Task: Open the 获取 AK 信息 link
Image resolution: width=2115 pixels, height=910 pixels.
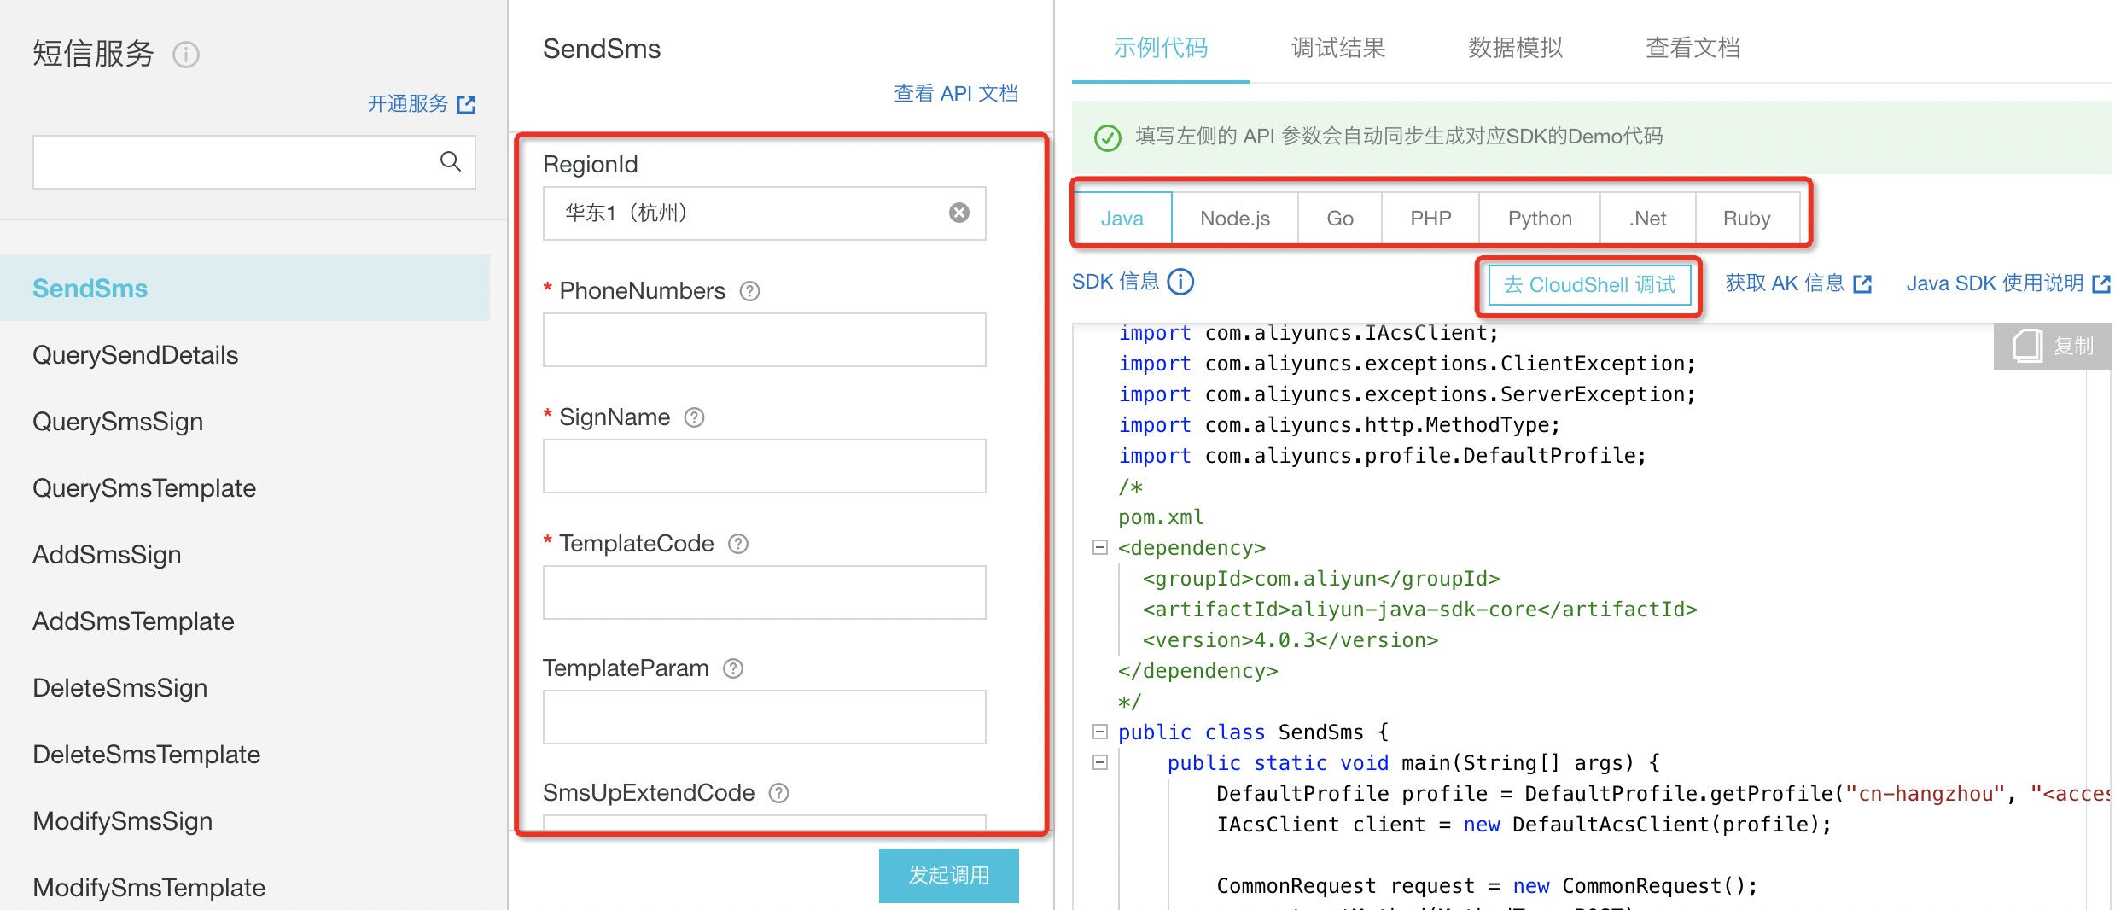Action: coord(1785,283)
